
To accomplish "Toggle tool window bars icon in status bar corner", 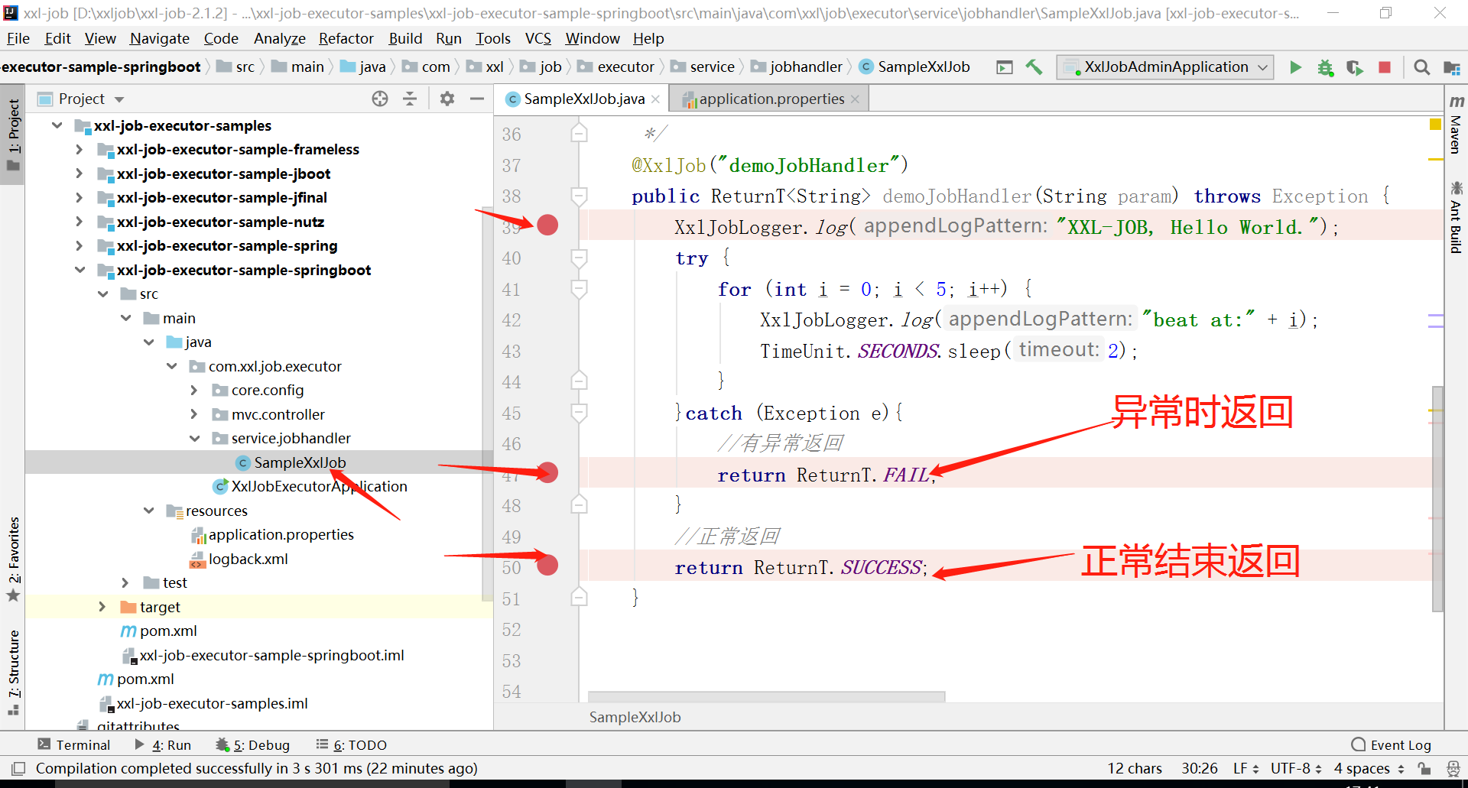I will [x=19, y=768].
